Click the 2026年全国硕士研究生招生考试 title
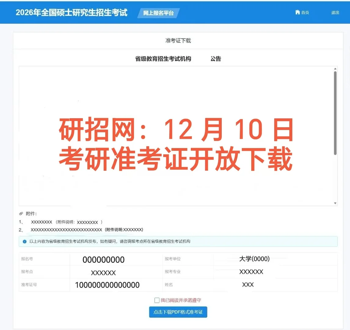 pos(72,13)
